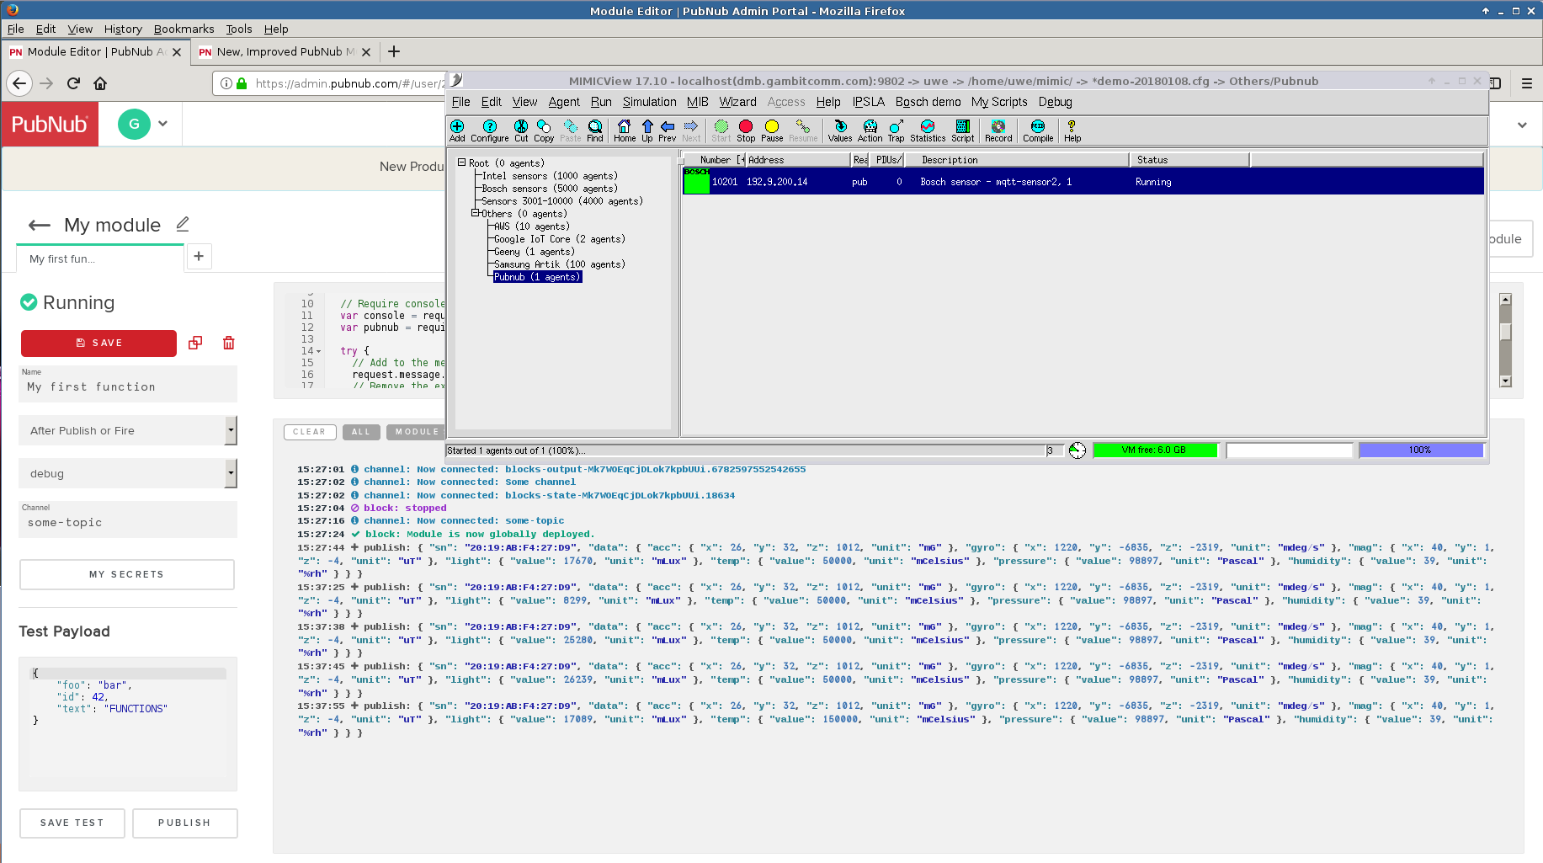Select the My first fun... function tab
The image size is (1543, 863).
coord(100,258)
